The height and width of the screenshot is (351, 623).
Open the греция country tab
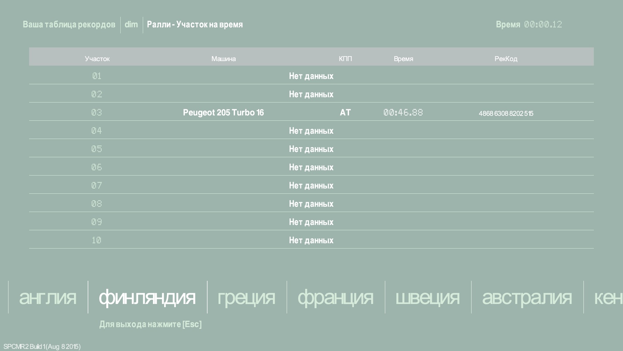tap(246, 298)
